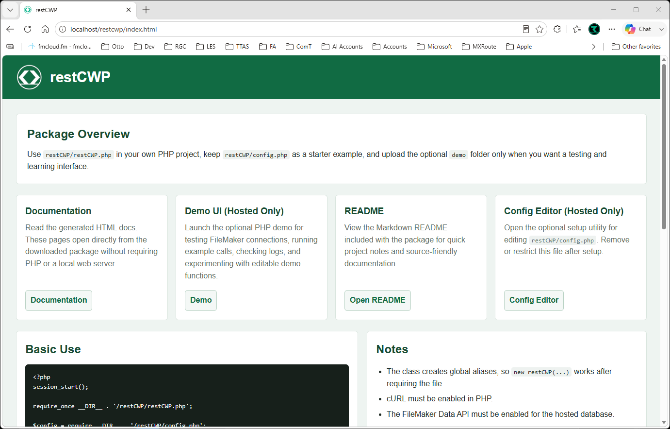Screen dimensions: 670x429
Task: Open the Favorites hub star-list icon
Action: pos(577,29)
